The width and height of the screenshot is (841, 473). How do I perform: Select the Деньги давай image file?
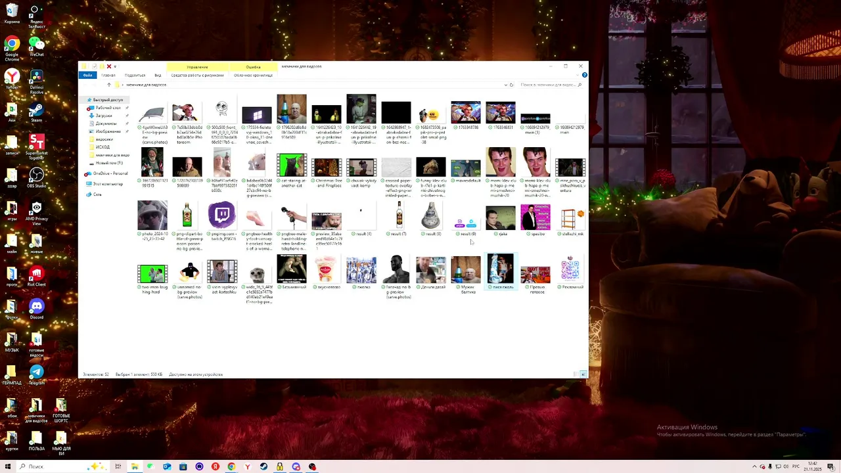[x=431, y=273]
